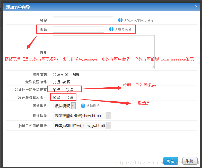Focus the 表名 input field
This screenshot has width=202, height=168.
tap(78, 29)
